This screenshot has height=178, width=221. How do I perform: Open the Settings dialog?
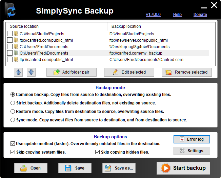click(x=192, y=151)
